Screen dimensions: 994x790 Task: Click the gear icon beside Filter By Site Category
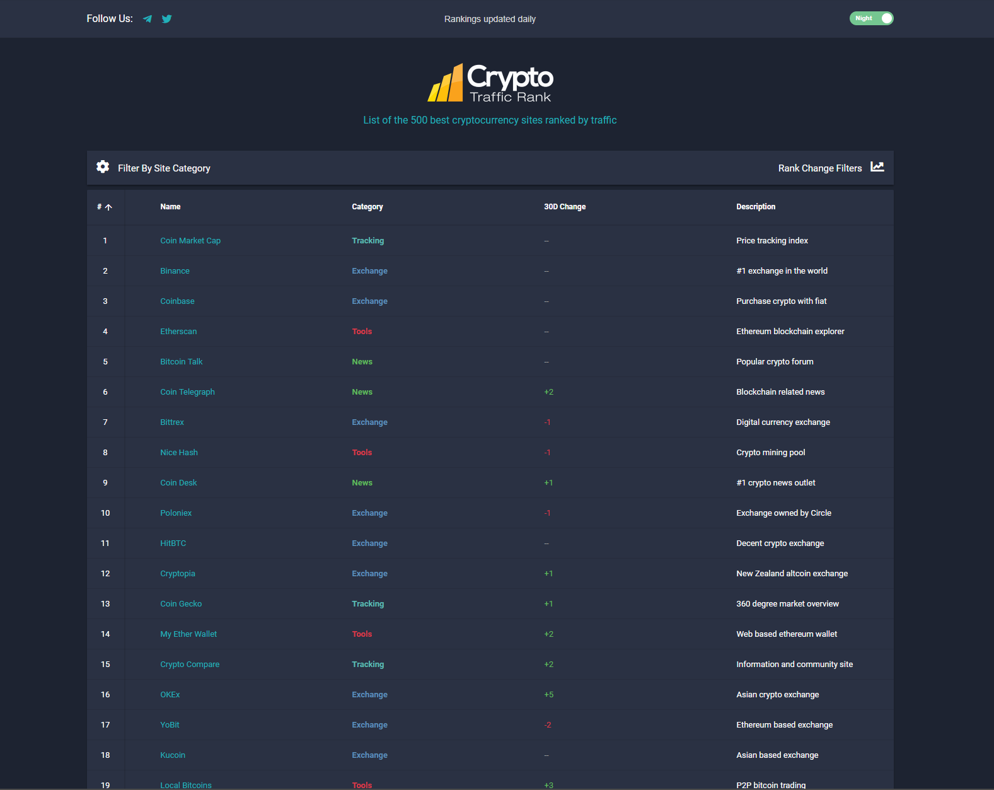[103, 166]
